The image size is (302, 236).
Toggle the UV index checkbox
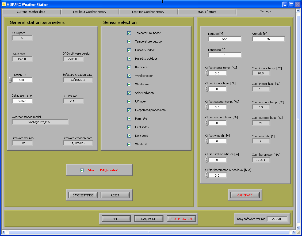click(x=129, y=101)
